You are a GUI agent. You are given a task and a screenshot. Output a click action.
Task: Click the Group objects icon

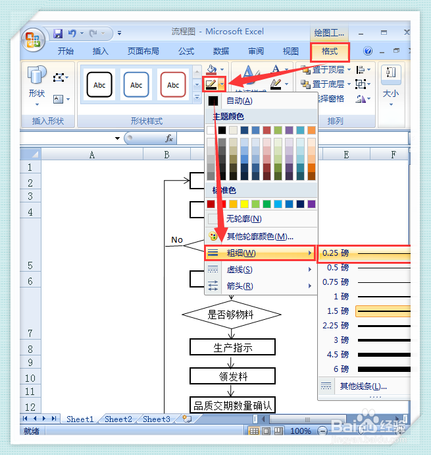click(x=361, y=84)
